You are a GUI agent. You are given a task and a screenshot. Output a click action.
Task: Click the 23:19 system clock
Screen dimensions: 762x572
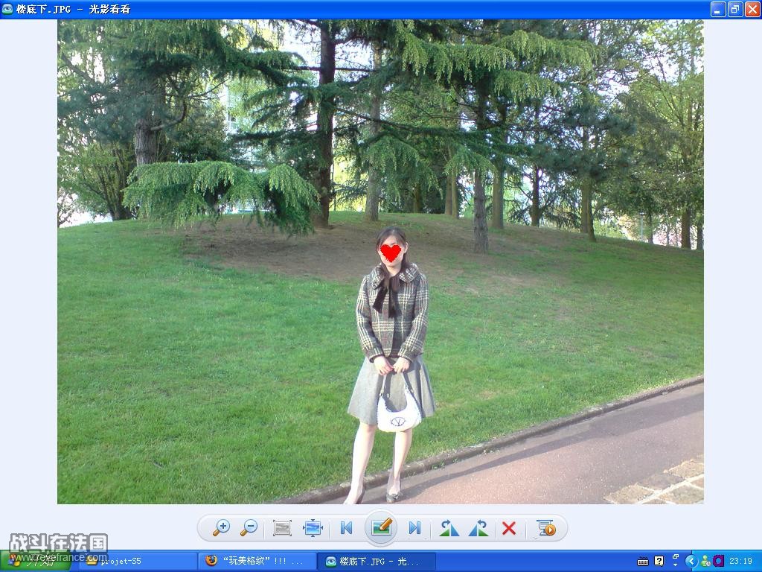pos(740,562)
